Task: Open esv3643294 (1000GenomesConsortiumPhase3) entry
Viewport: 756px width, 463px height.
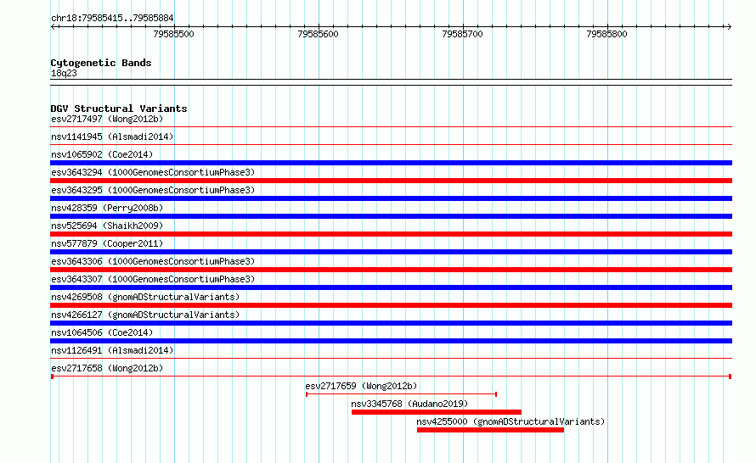Action: (x=153, y=172)
